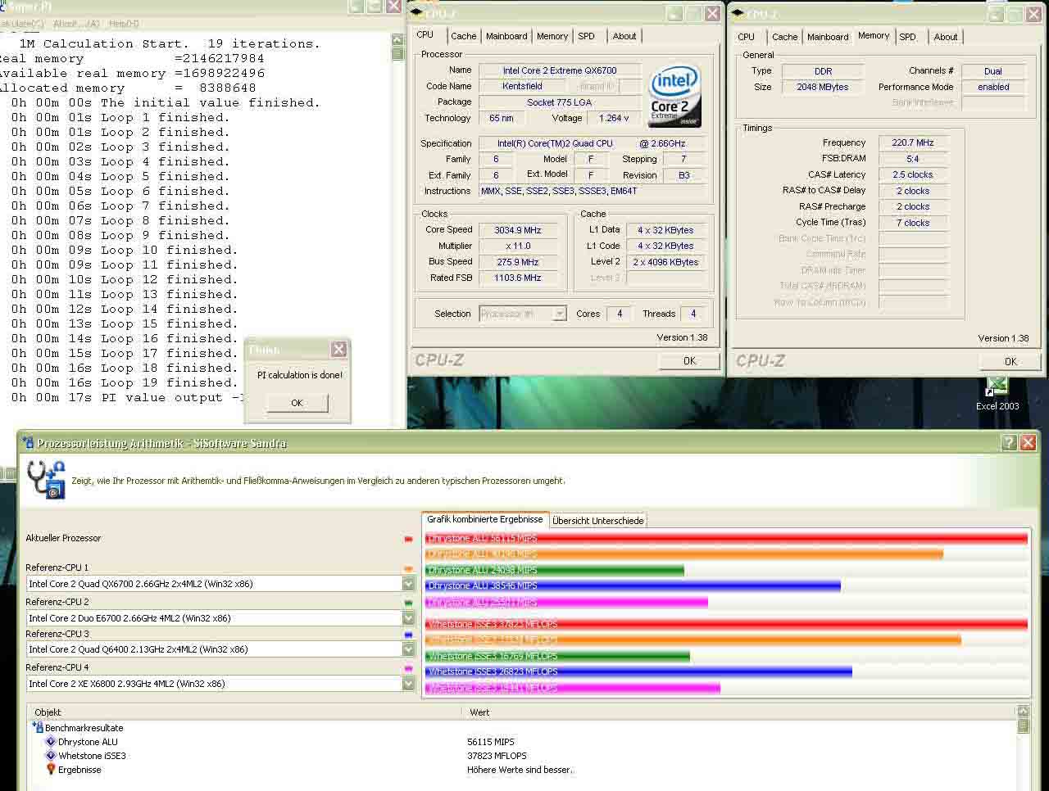
Task: Switch to Mainboard tab in the CPU-Z memory window
Action: pyautogui.click(x=828, y=37)
